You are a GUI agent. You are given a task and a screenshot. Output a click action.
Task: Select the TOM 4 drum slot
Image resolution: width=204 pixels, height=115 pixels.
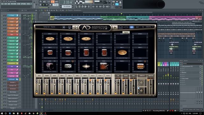pyautogui.click(x=104, y=52)
